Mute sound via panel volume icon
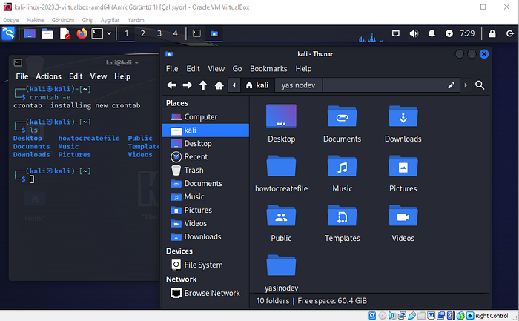519x321 pixels. [x=414, y=33]
